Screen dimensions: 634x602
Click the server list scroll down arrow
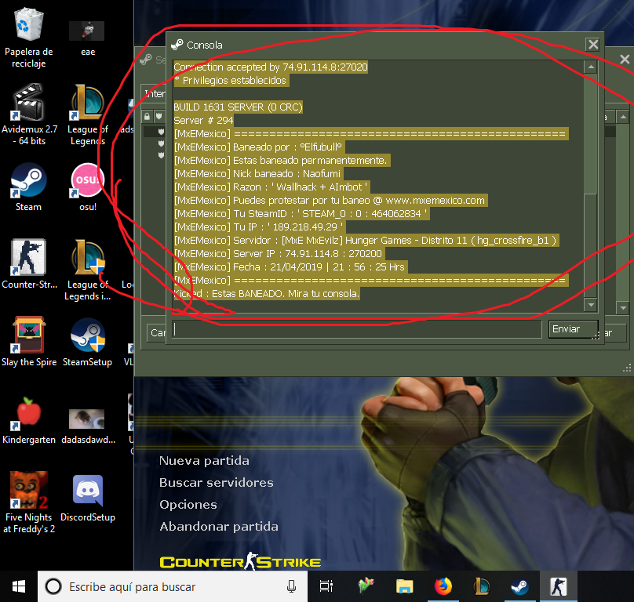[x=623, y=308]
